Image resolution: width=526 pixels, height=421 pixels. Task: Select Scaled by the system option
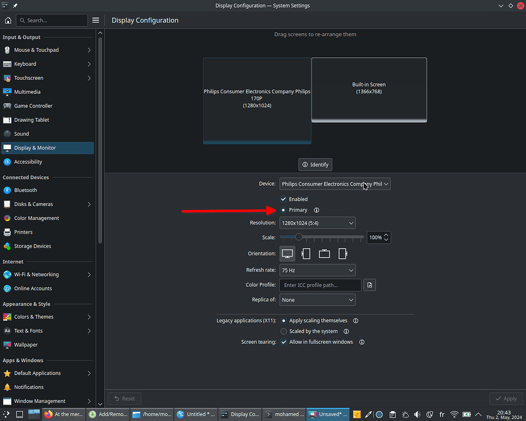coord(283,331)
